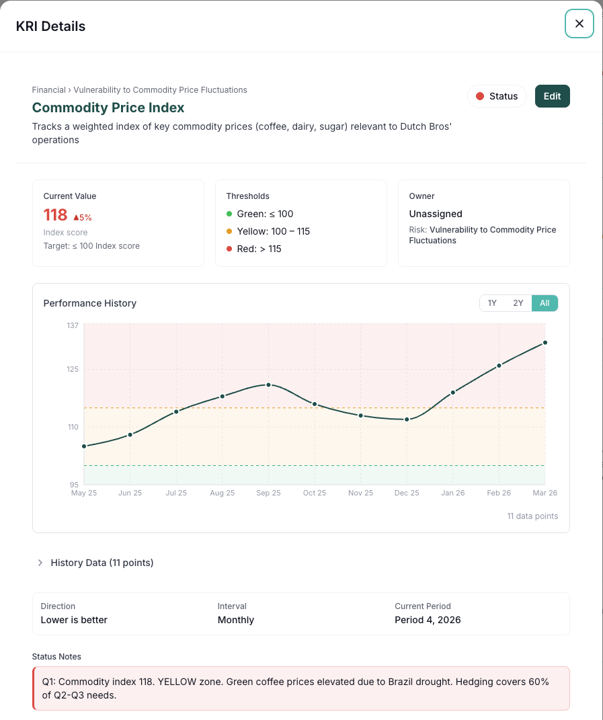Switch the chart to 2Y view

[x=518, y=303]
